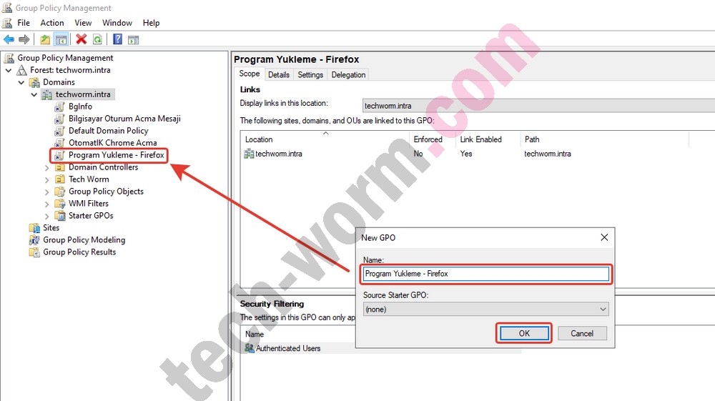Open Help via blue question mark icon
This screenshot has height=401, width=715.
pos(117,39)
